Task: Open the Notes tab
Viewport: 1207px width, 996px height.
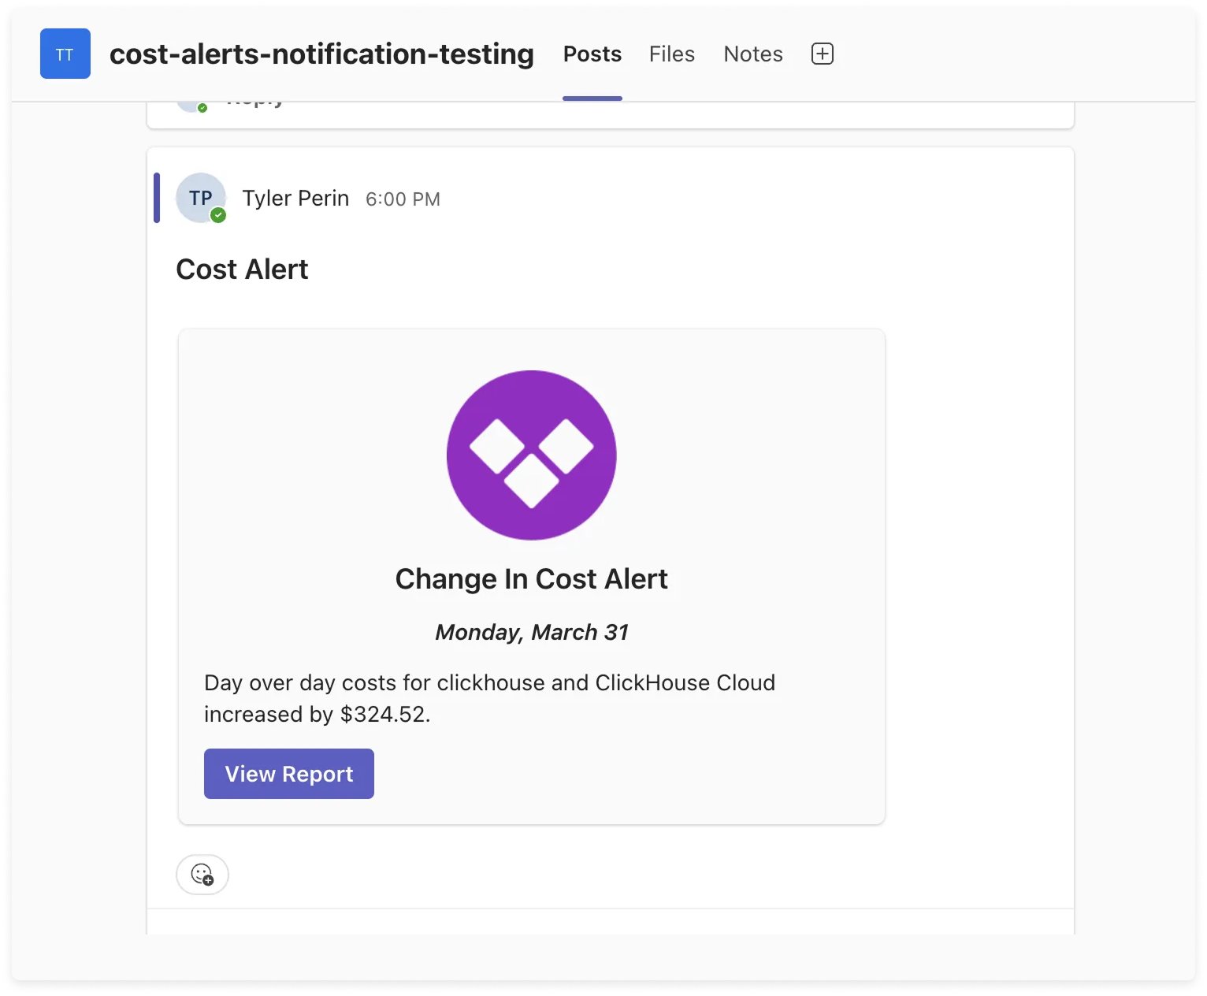Action: 753,54
